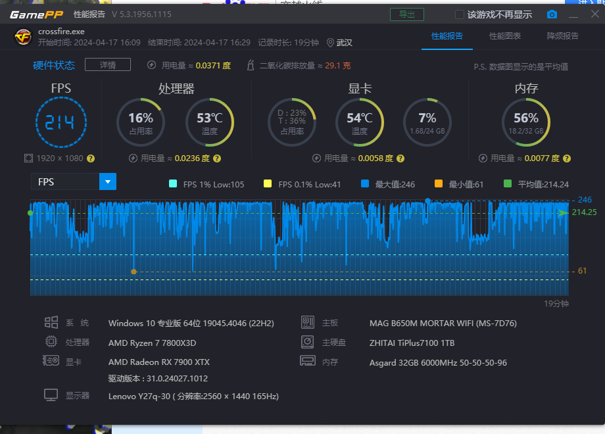The height and width of the screenshot is (434, 605).
Task: Click the text AMD Ryzen 7 7800X3D
Action: (153, 343)
